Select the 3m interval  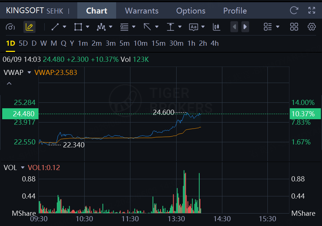[x=111, y=44]
